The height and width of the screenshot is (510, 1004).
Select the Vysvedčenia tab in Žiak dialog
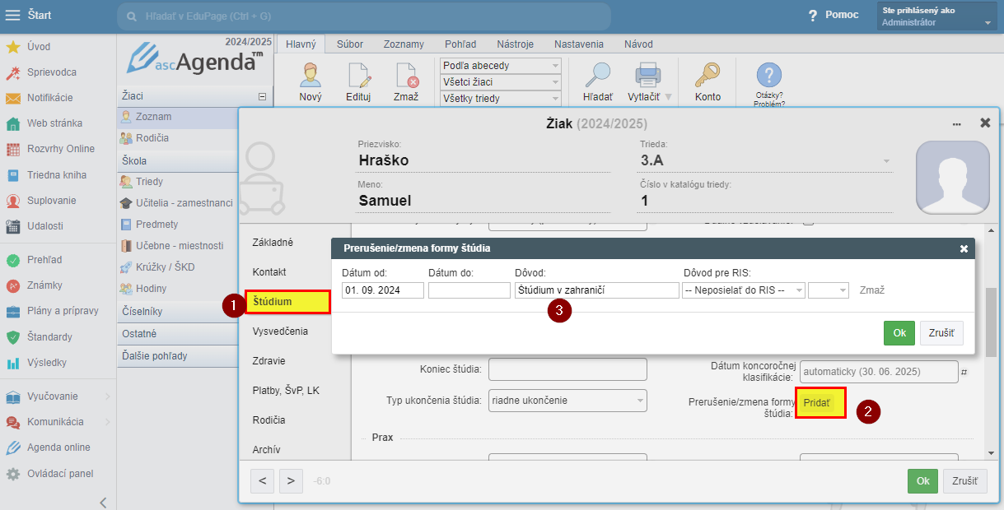280,331
